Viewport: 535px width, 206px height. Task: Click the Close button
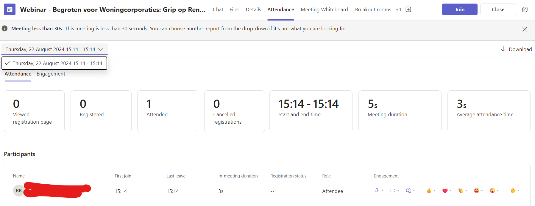click(x=498, y=10)
